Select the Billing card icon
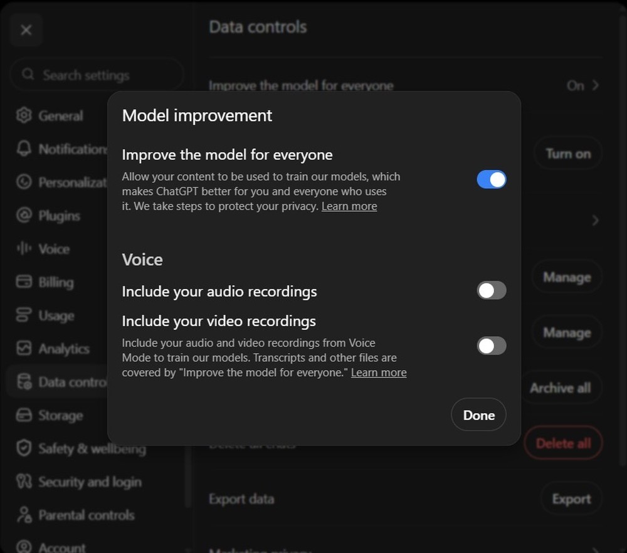 click(x=24, y=282)
